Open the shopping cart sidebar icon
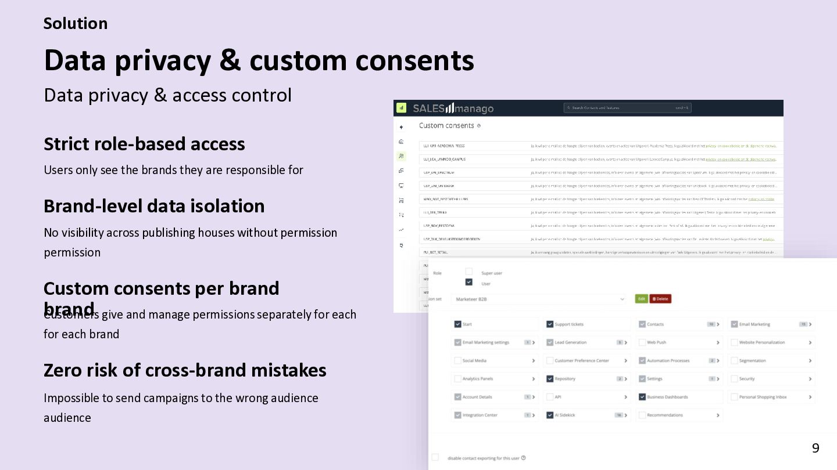Screen dimensions: 837x470 tap(401, 200)
